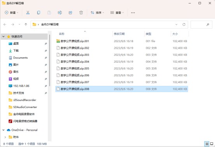Click 002 文件 type cell
This screenshot has height=147, width=215.
(151, 48)
